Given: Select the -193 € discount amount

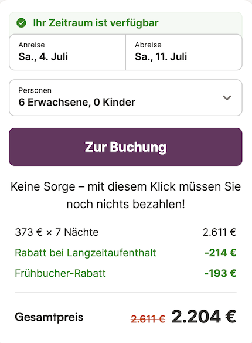Looking at the screenshot, I should coord(220,273).
